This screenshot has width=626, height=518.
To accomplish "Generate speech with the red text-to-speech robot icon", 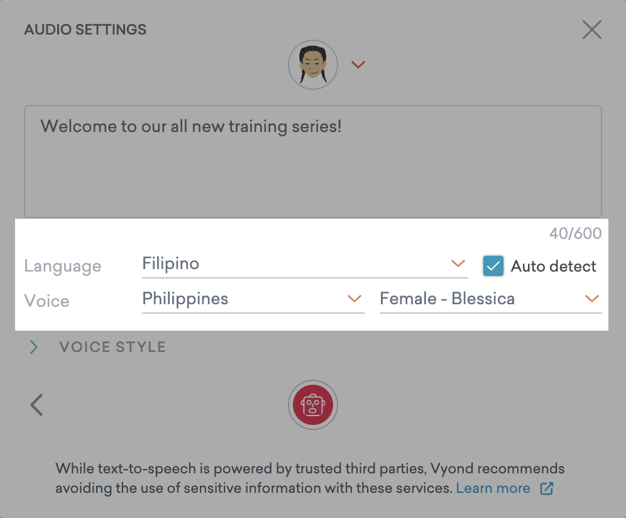I will tap(313, 405).
